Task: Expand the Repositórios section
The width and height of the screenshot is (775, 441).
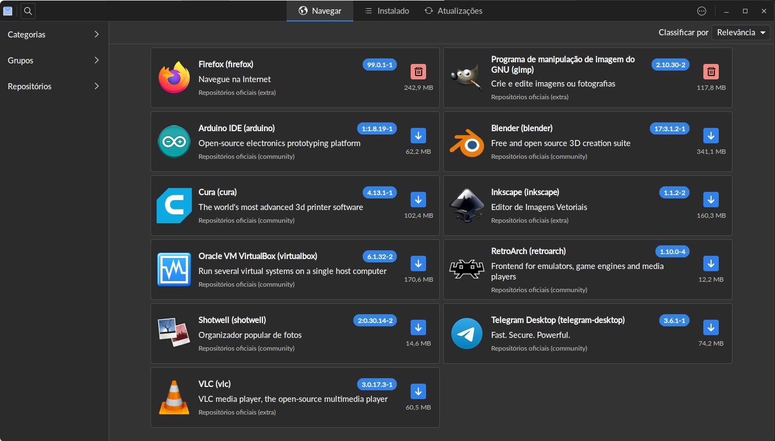Action: (52, 86)
